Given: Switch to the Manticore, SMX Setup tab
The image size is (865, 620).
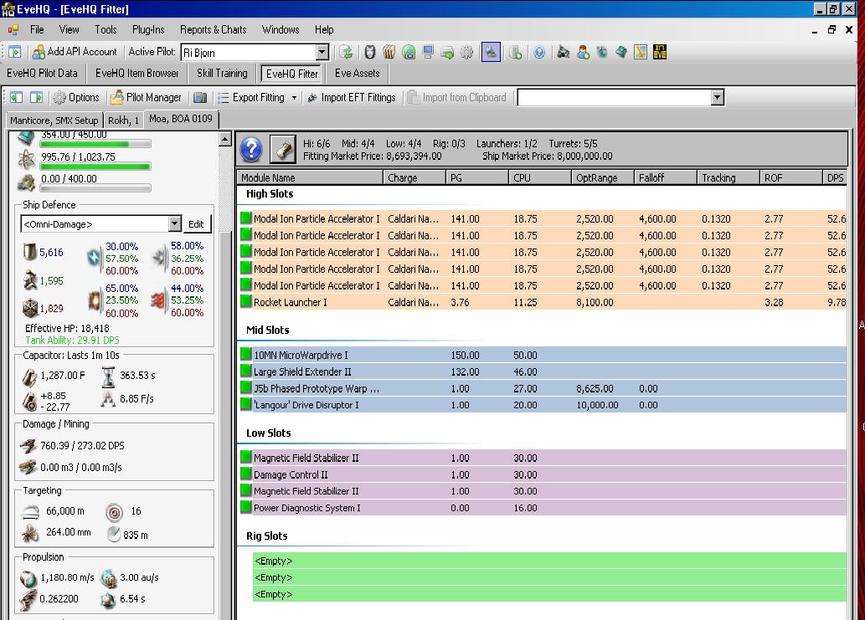Looking at the screenshot, I should tap(54, 120).
